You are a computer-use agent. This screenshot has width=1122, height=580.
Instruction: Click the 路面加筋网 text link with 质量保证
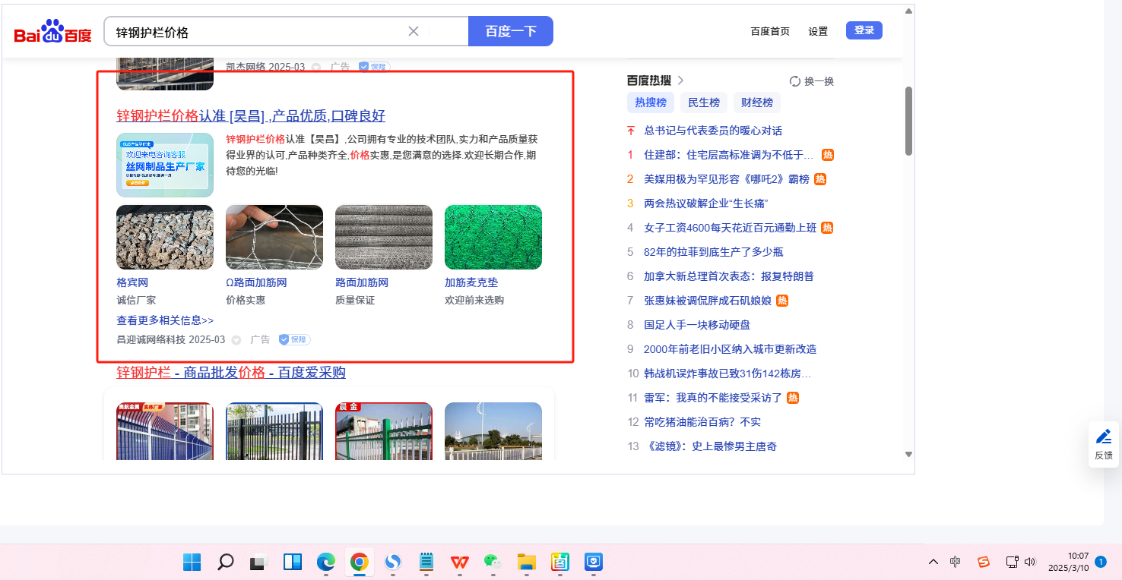pyautogui.click(x=362, y=282)
